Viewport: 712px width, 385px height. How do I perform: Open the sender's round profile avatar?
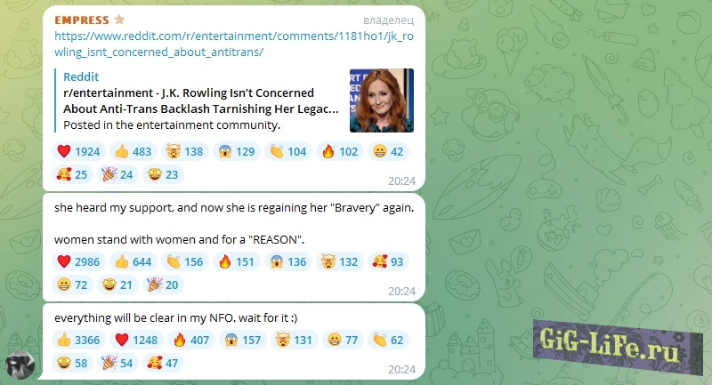point(20,365)
